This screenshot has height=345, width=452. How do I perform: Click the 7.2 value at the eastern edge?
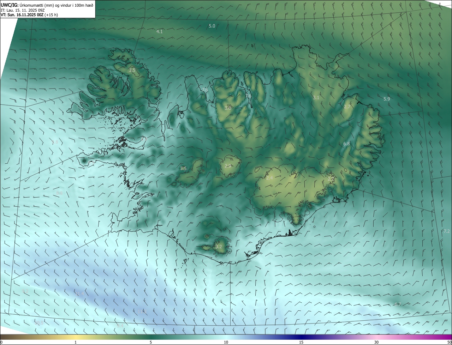point(447,231)
